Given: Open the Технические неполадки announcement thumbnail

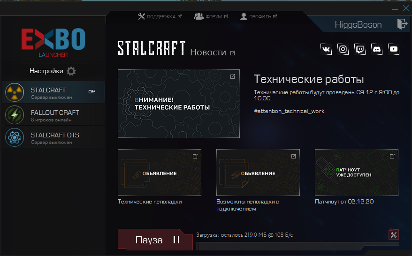Looking at the screenshot, I should pos(160,173).
